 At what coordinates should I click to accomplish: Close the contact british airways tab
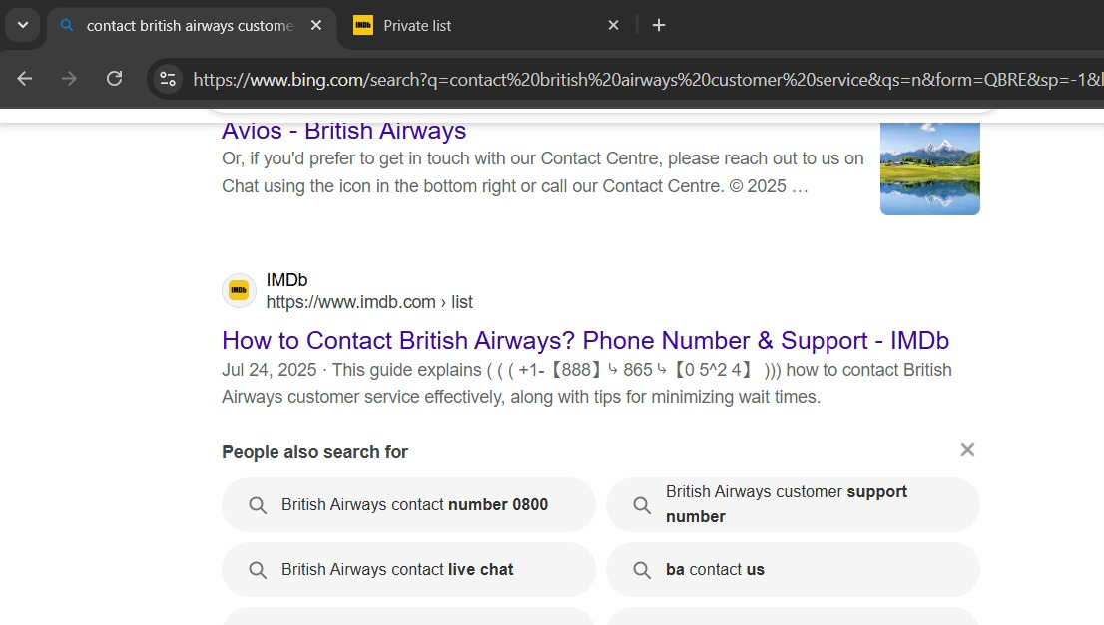pos(316,25)
